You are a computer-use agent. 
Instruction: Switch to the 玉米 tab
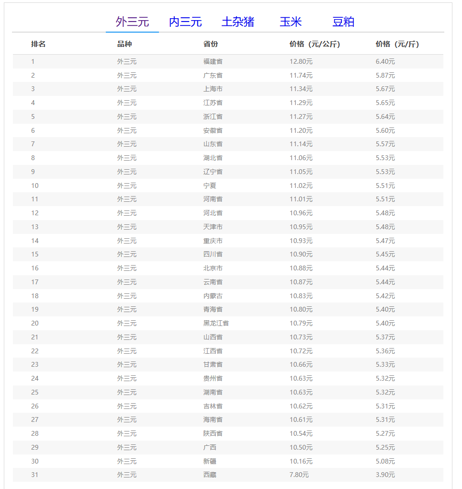[x=291, y=22]
